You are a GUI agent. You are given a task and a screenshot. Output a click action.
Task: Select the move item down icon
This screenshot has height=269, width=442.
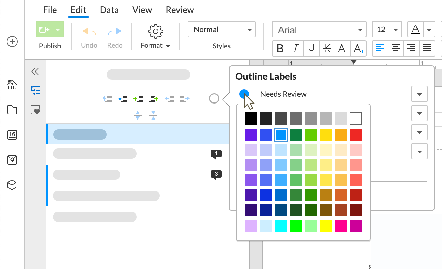coord(123,98)
